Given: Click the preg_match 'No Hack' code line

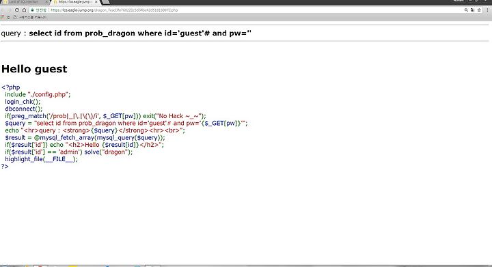Looking at the screenshot, I should click(x=105, y=116).
